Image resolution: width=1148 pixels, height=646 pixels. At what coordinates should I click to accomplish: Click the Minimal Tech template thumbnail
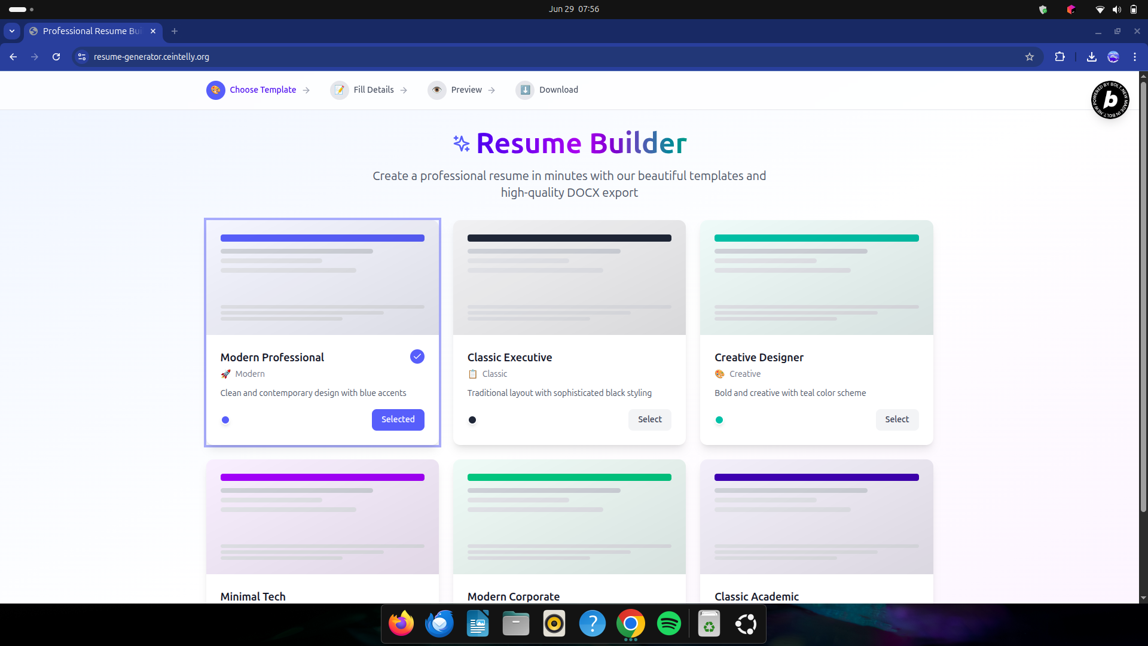[x=322, y=517]
